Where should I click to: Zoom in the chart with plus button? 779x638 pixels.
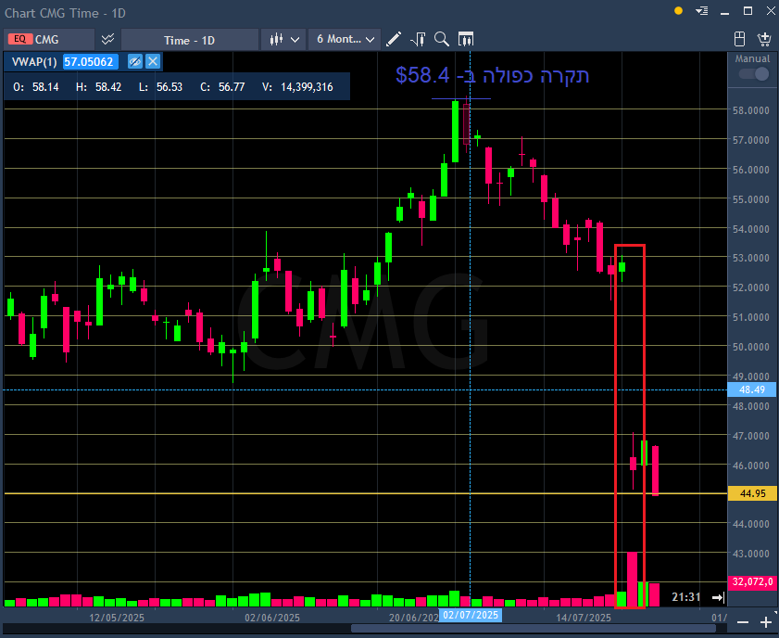(x=766, y=622)
